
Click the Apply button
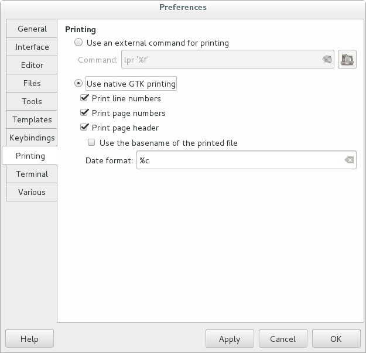click(x=230, y=339)
